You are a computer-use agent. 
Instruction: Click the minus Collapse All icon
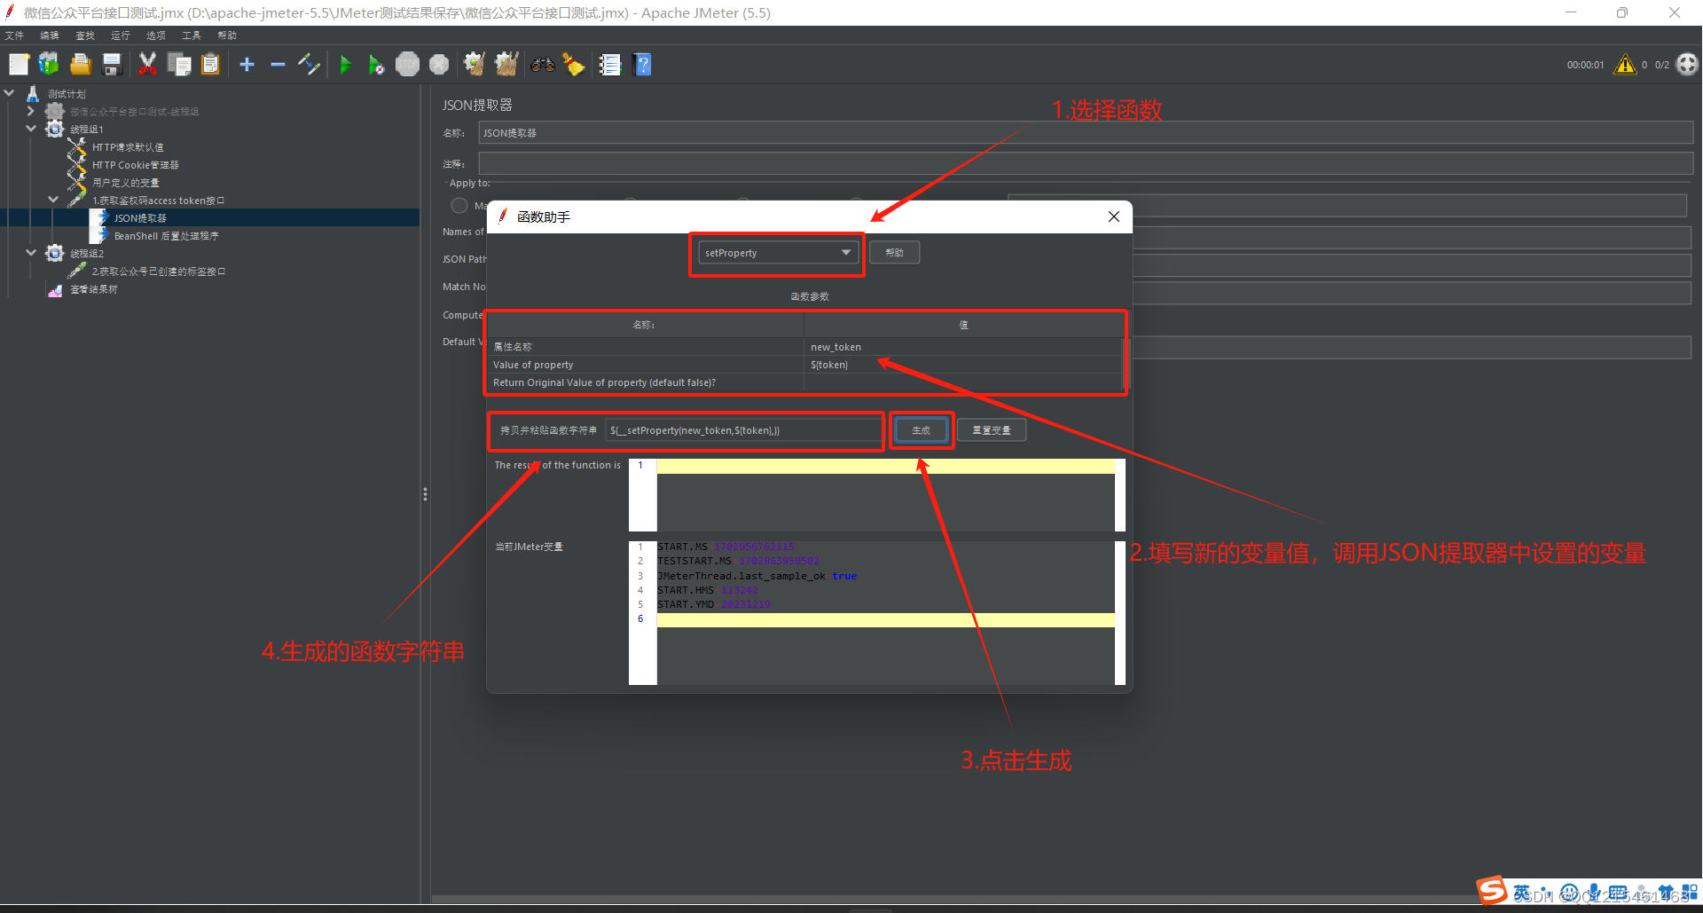click(x=278, y=64)
